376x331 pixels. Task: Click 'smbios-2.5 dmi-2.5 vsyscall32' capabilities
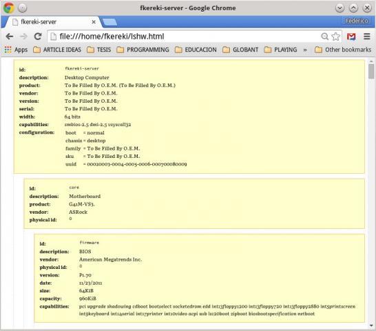click(x=98, y=125)
